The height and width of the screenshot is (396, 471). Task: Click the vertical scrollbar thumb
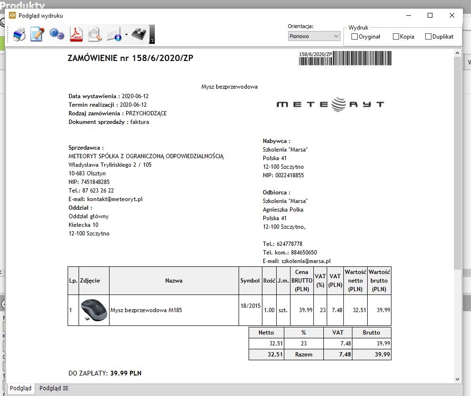click(x=457, y=162)
